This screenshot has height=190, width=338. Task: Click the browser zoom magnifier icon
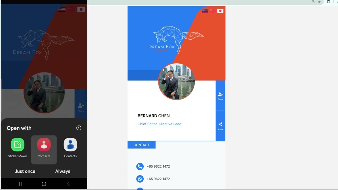click(x=313, y=2)
